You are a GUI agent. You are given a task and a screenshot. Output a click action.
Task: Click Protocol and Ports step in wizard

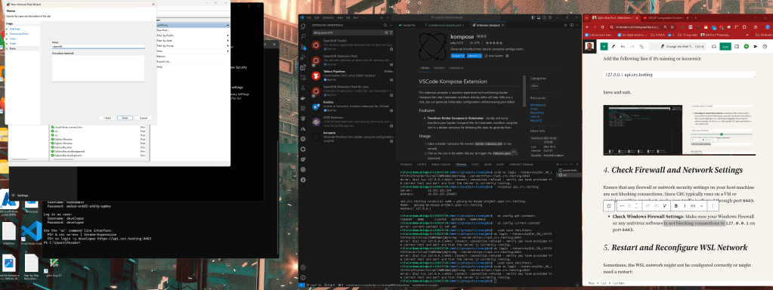tap(19, 34)
